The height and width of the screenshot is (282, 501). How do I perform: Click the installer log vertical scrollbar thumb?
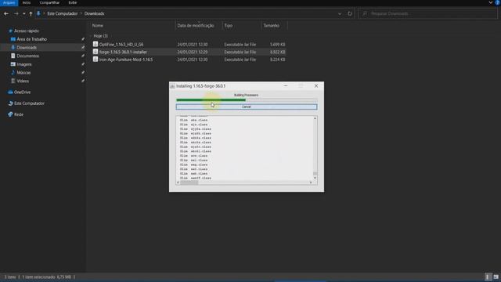click(x=315, y=173)
